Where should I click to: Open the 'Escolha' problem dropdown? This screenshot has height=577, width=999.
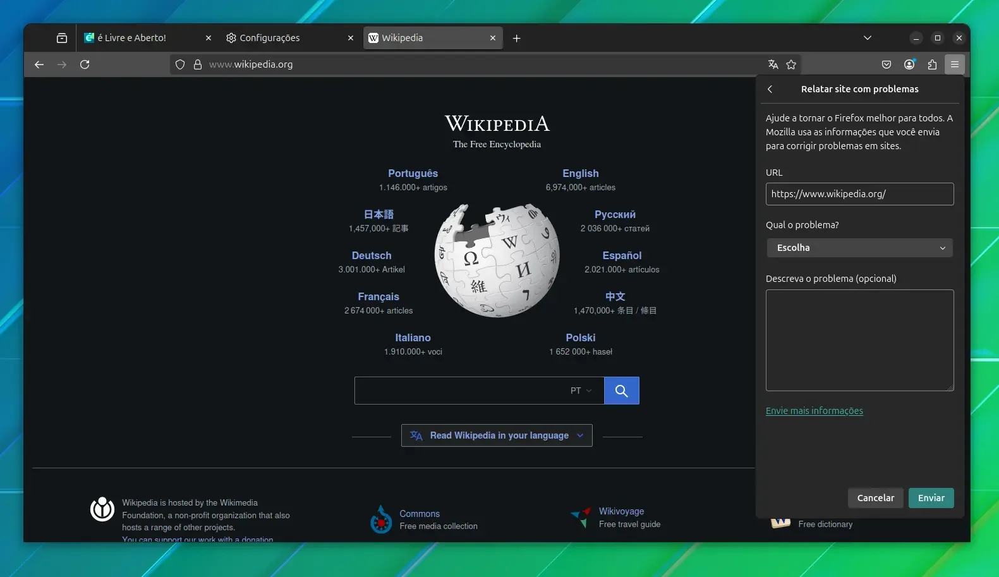[x=859, y=248]
